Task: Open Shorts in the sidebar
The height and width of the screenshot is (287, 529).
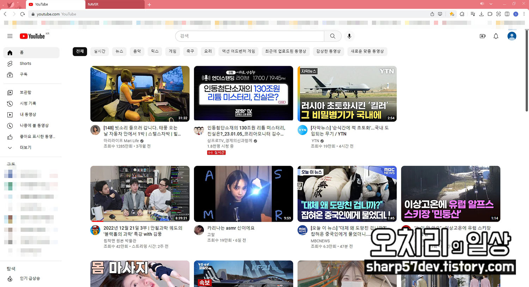Action: tap(31, 64)
